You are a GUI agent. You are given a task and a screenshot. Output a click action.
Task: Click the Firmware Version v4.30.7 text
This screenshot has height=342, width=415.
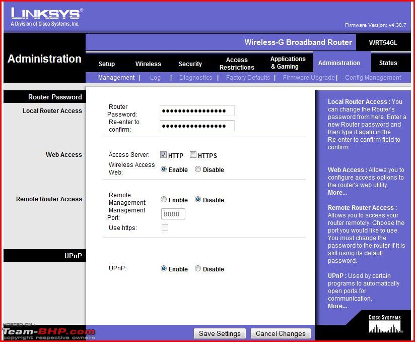pyautogui.click(x=376, y=25)
